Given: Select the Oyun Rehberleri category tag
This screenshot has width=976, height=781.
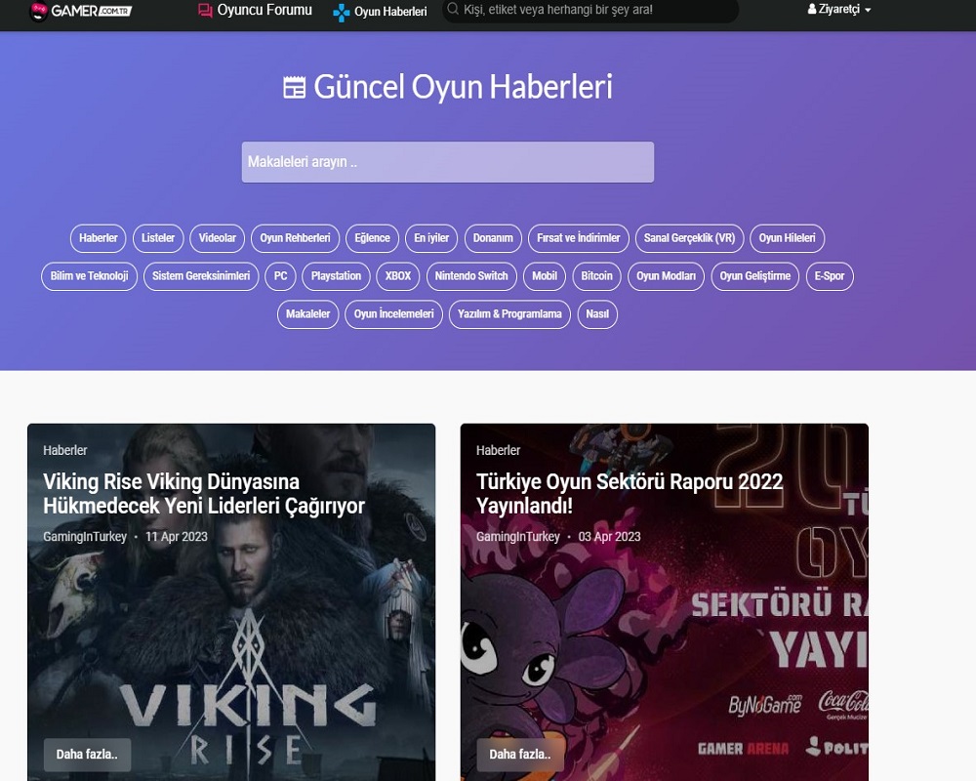Looking at the screenshot, I should [295, 238].
